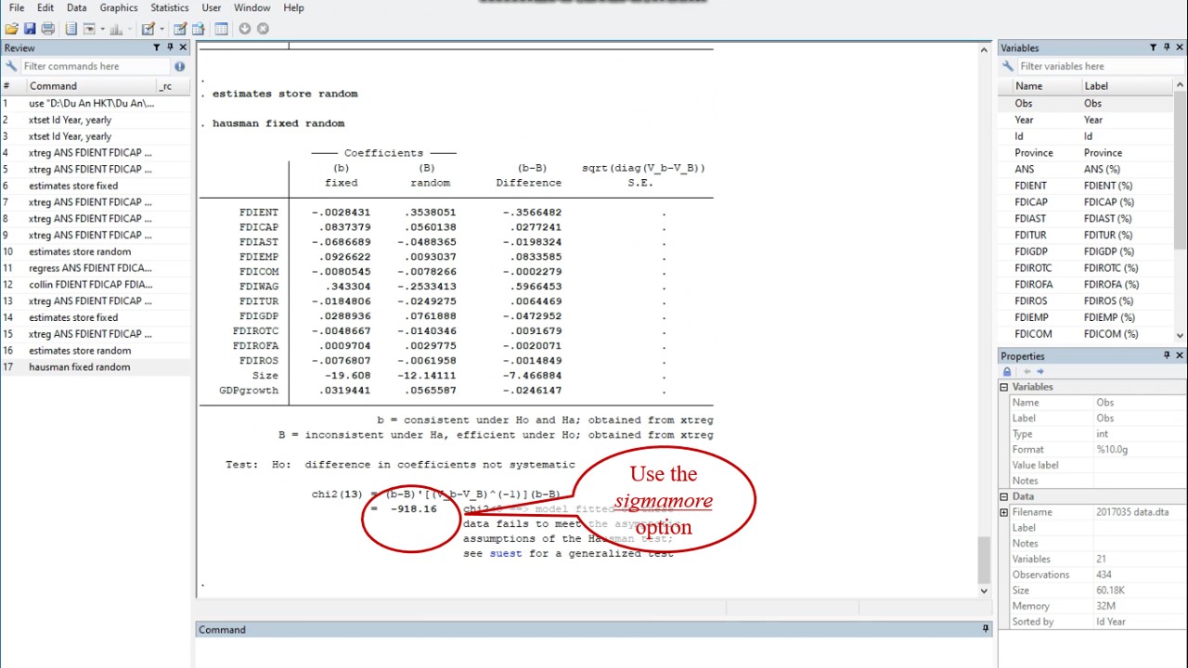Viewport: 1188px width, 668px height.
Task: Click the Filter commands here field
Action: (x=93, y=66)
